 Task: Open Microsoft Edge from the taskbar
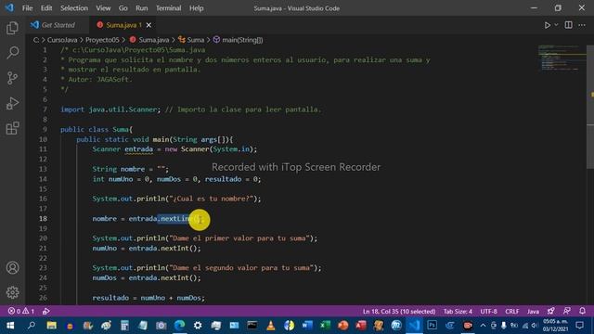(x=179, y=326)
